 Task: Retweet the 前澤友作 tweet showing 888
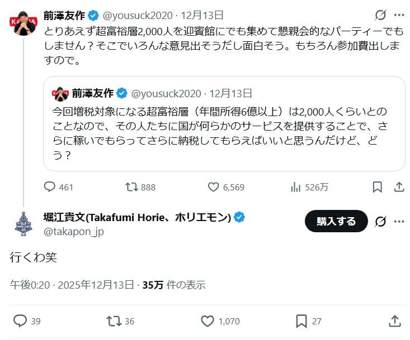[131, 187]
